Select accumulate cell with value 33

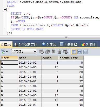(x=71, y=77)
